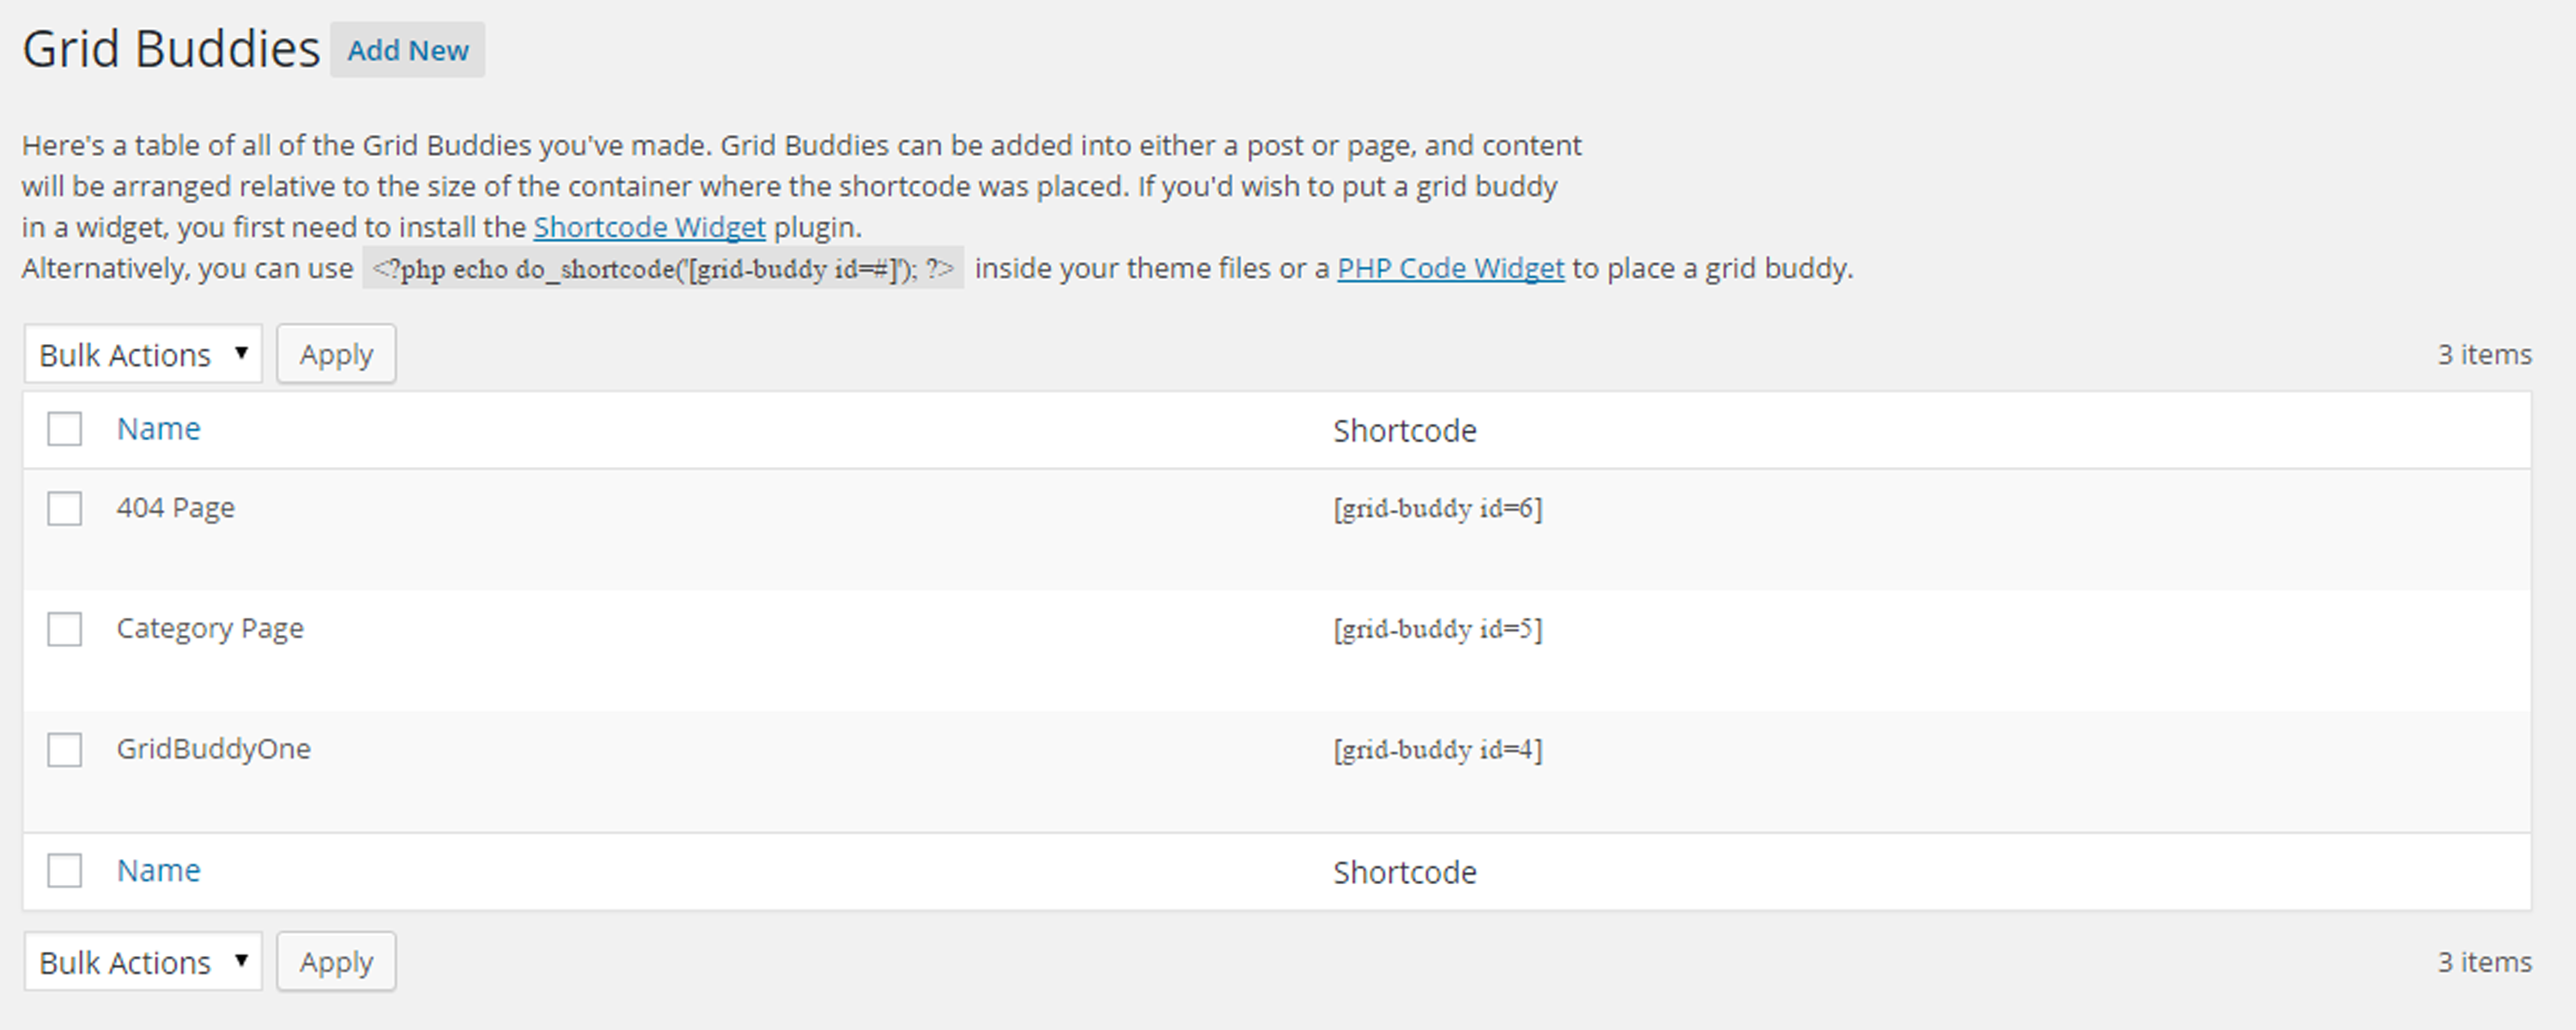Check the 404 Page row checkbox
The height and width of the screenshot is (1030, 2576).
[65, 508]
